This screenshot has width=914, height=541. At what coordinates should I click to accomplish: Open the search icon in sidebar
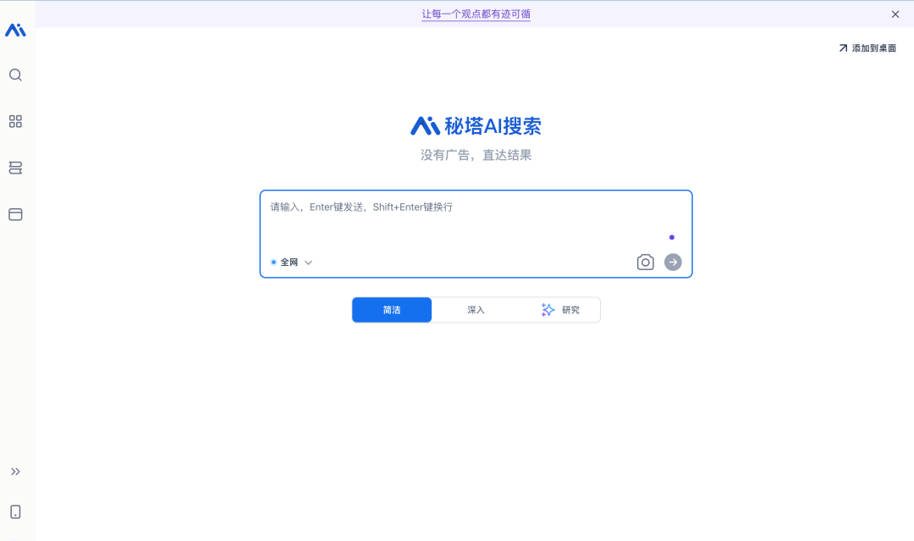[16, 75]
